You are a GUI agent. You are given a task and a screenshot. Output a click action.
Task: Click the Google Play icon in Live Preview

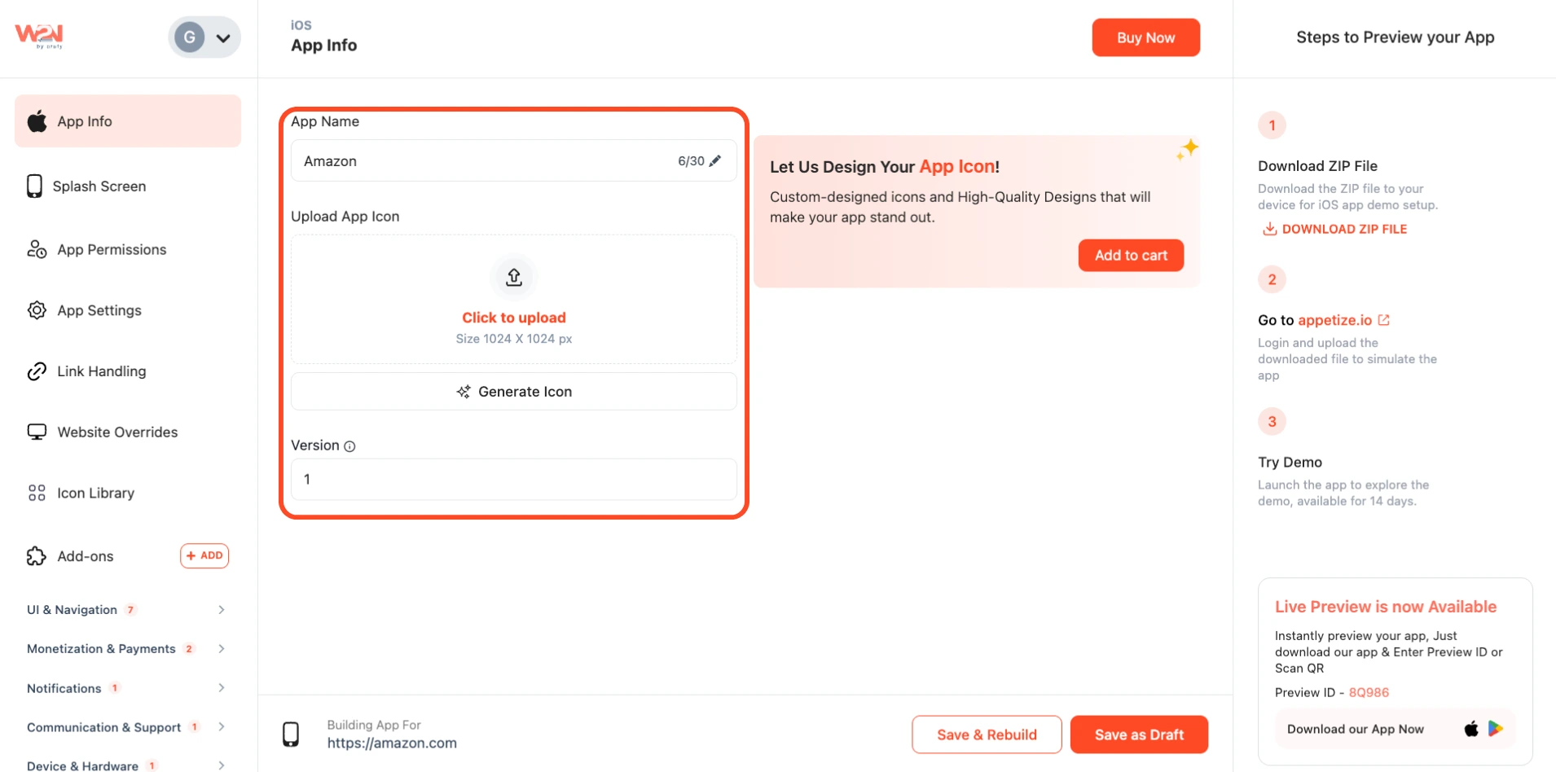click(1496, 729)
